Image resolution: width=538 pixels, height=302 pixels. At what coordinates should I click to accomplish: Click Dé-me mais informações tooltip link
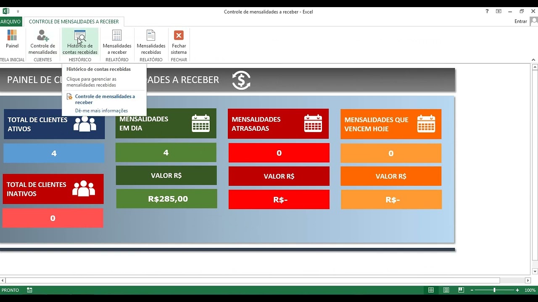click(x=101, y=111)
